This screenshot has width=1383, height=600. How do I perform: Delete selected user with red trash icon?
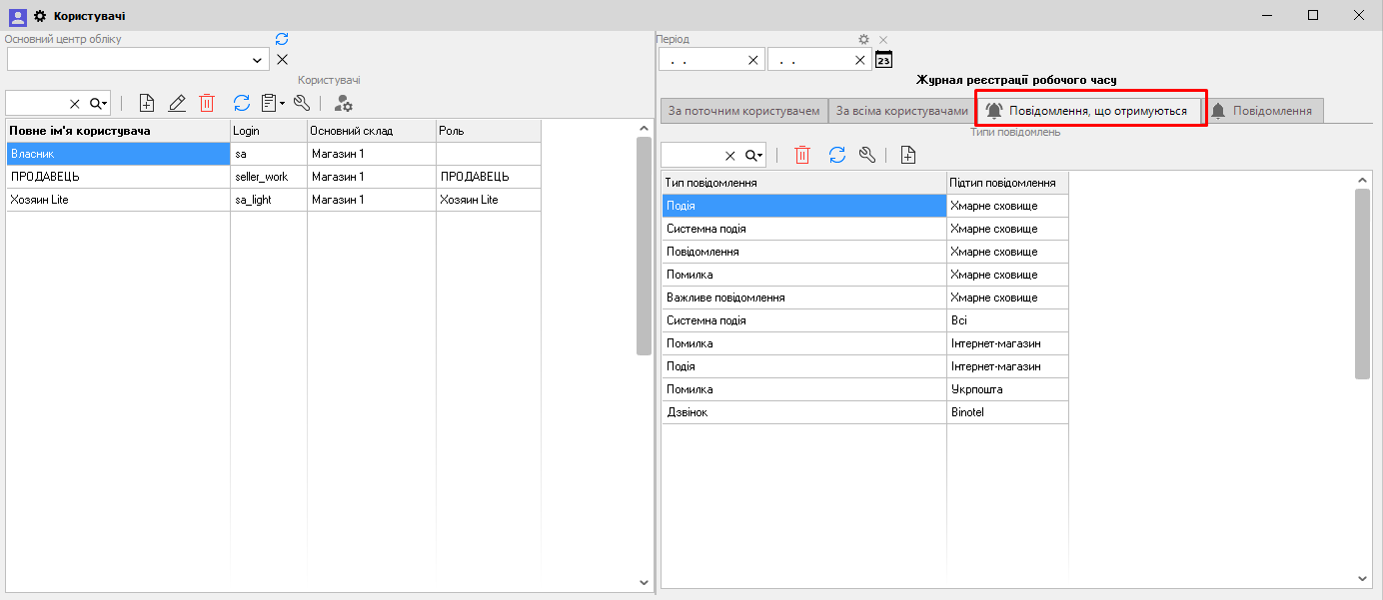click(207, 103)
